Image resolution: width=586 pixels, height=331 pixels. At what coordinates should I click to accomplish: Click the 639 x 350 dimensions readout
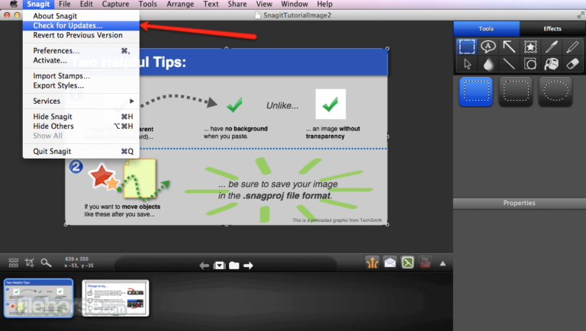tap(76, 259)
